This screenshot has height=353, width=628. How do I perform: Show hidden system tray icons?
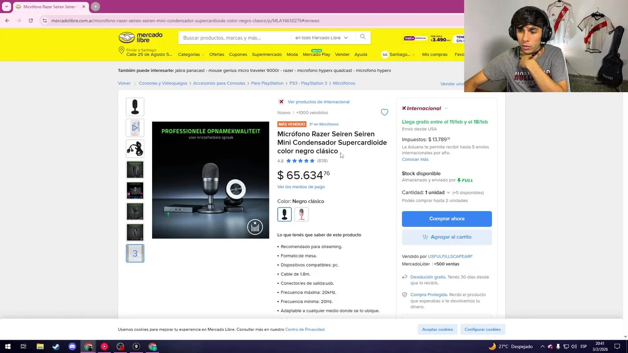click(542, 347)
